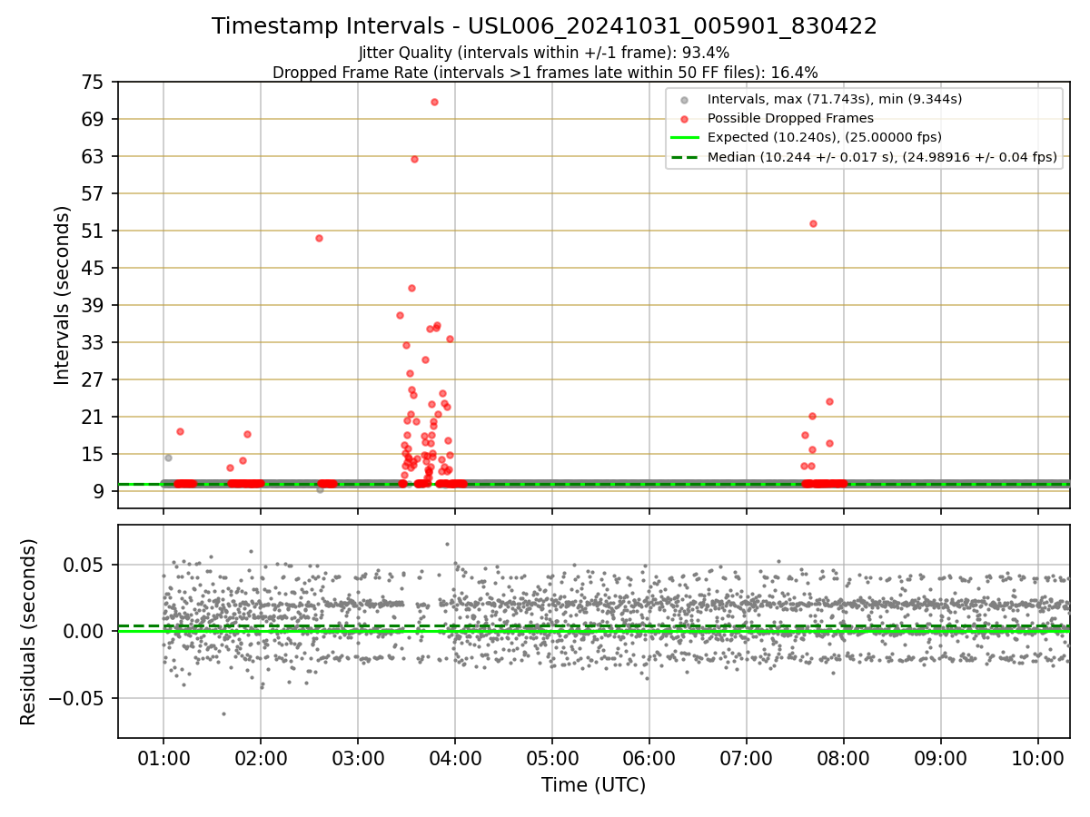Viewport: 1090px width, 817px height.
Task: Click the gray interval point near 14 seconds at 01:00
Action: [x=168, y=458]
